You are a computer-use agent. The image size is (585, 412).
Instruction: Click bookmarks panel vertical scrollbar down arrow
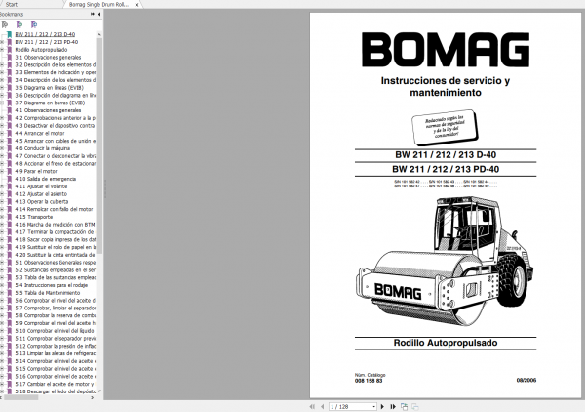(99, 391)
